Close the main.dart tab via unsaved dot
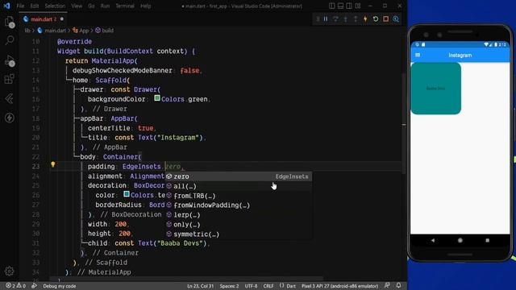Screen dimensions: 516x290 (x=62, y=19)
